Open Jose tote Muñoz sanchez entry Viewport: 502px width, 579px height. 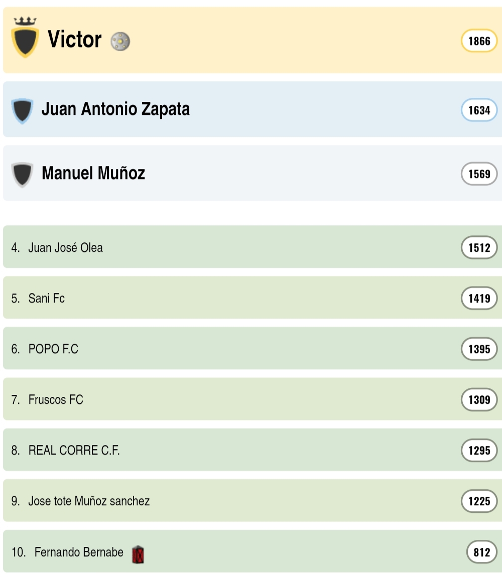[89, 501]
